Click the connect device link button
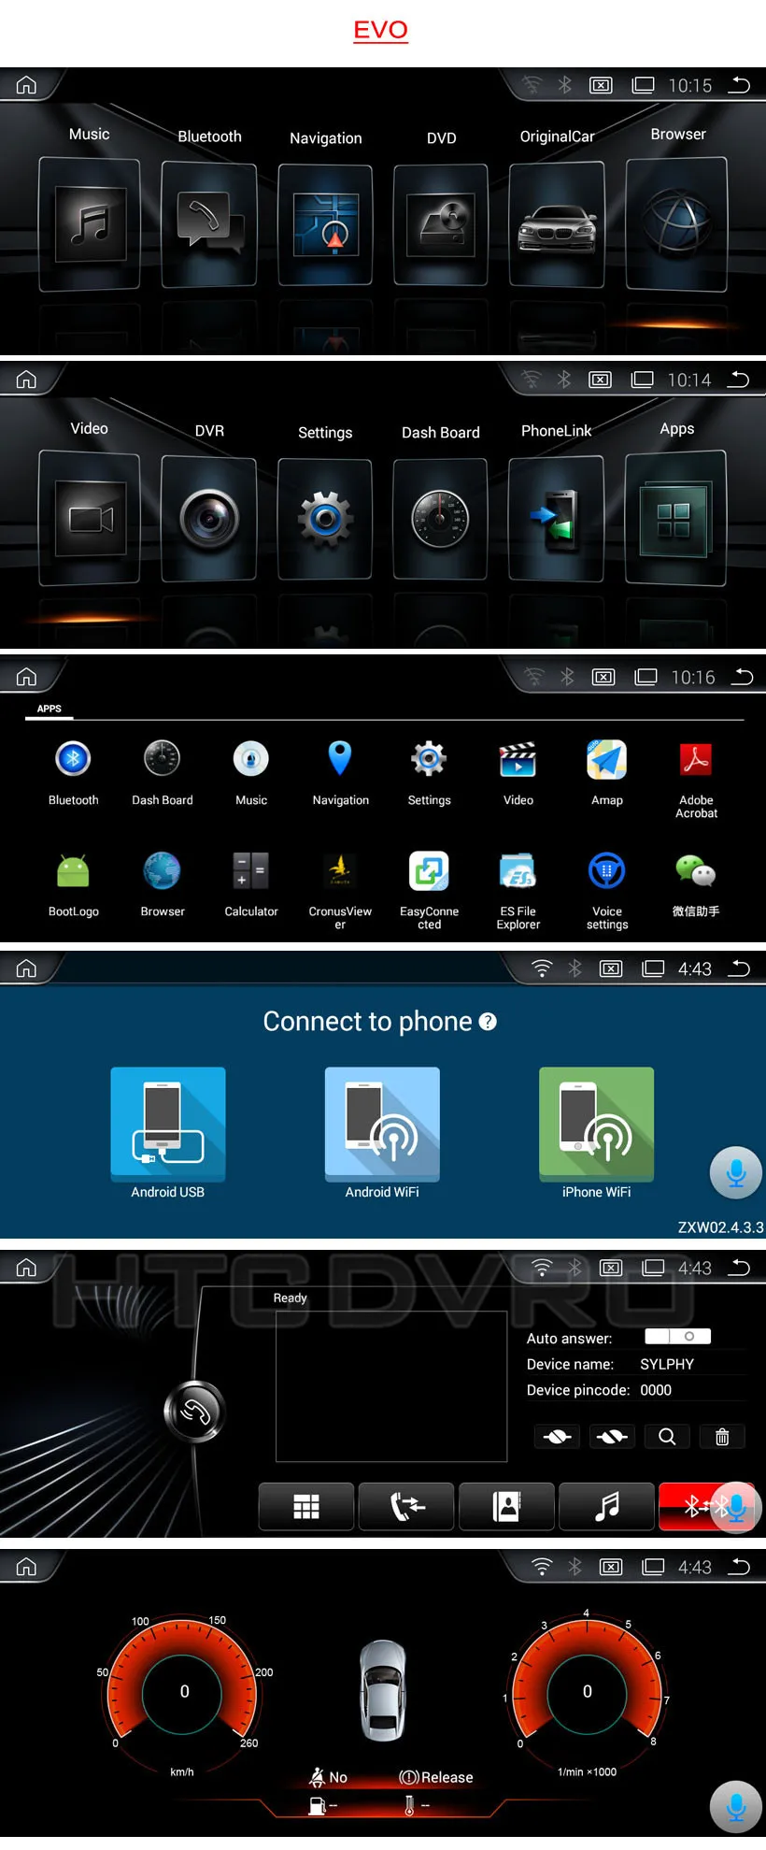 click(x=557, y=1437)
